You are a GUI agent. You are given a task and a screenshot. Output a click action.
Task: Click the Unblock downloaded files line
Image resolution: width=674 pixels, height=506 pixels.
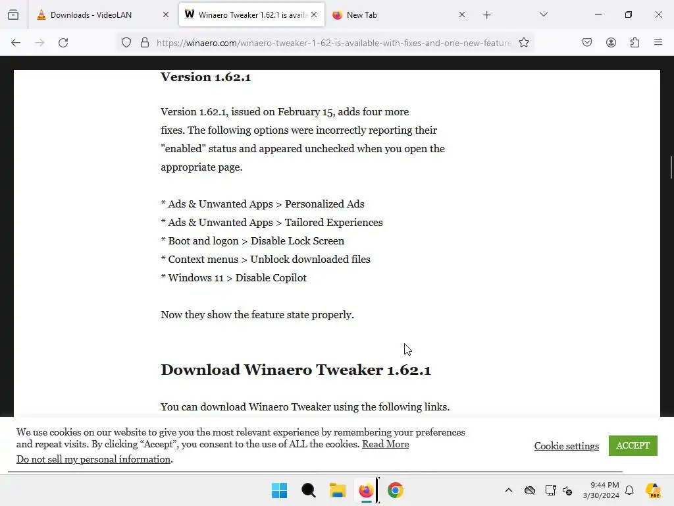266,260
